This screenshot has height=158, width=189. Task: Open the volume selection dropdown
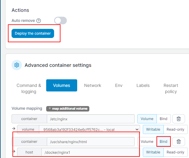click(x=89, y=129)
